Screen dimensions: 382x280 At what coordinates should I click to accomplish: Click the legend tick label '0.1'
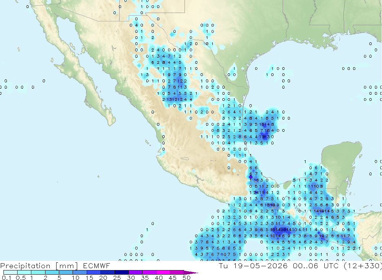coord(6,278)
